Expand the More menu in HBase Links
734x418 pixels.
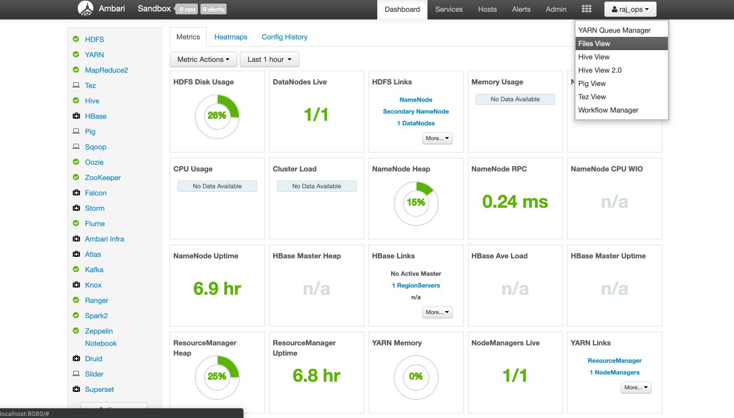(437, 312)
